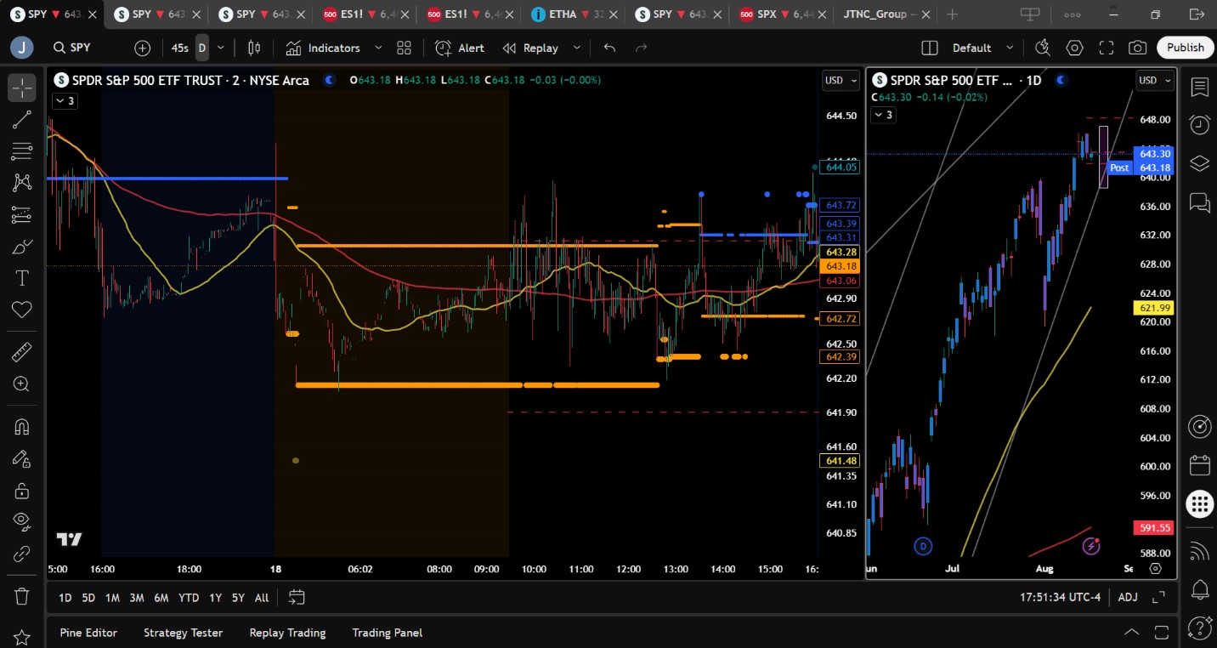Switch to the ETHA tab

(568, 14)
